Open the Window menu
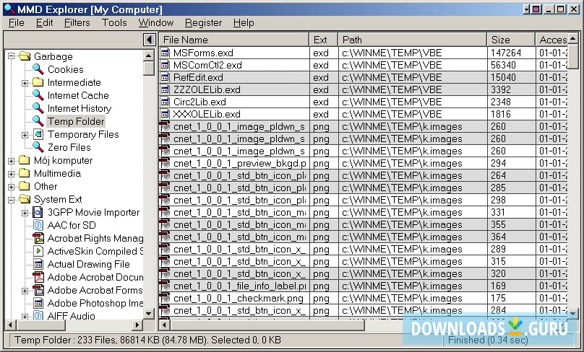Viewport: 584px width, 352px height. click(x=156, y=22)
